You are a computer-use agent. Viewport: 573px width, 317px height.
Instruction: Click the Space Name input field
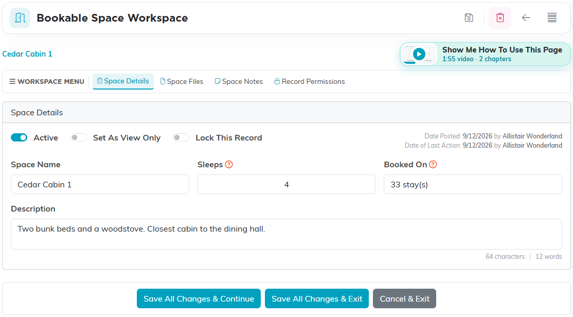(100, 184)
